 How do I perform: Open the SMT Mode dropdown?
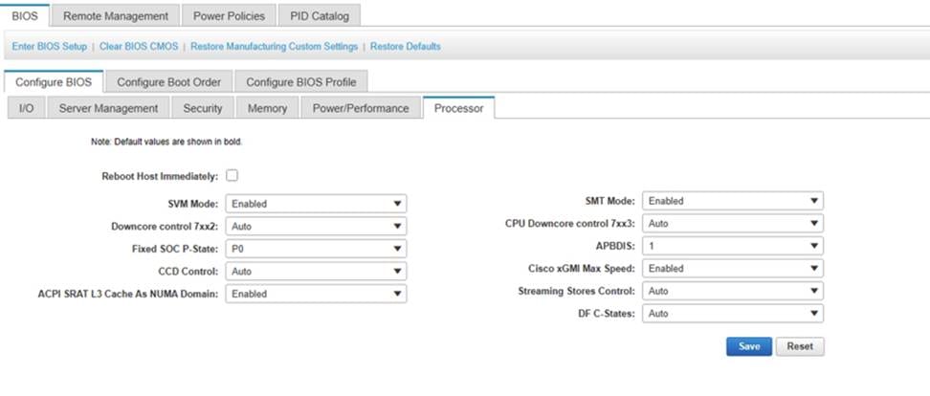pyautogui.click(x=733, y=201)
